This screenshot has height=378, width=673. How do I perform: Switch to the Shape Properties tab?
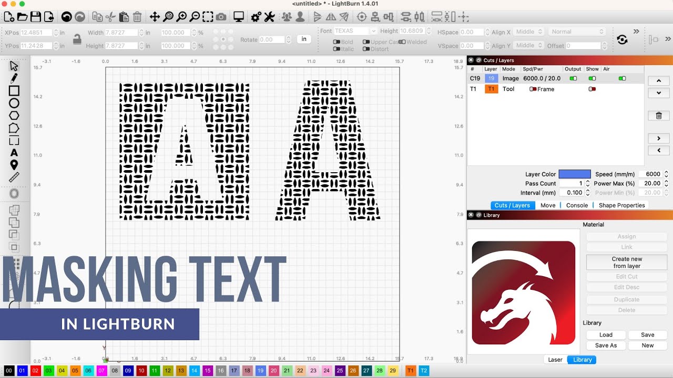621,205
